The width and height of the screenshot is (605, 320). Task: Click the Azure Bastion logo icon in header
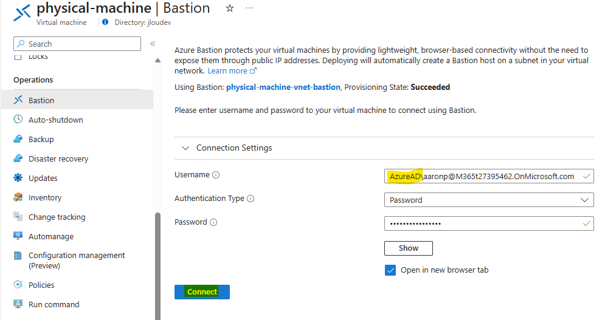tap(22, 12)
